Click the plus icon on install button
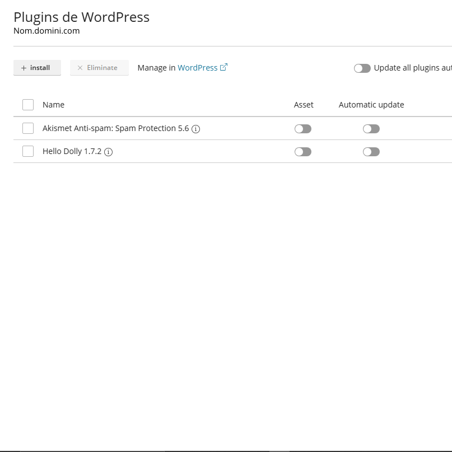This screenshot has width=452, height=452. pos(24,68)
